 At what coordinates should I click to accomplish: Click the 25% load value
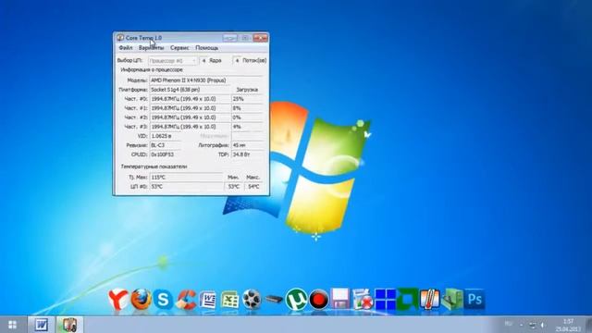point(247,99)
